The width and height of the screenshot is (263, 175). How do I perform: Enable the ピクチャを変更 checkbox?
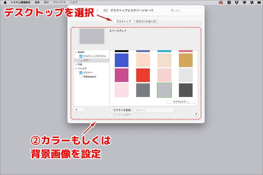point(111,110)
